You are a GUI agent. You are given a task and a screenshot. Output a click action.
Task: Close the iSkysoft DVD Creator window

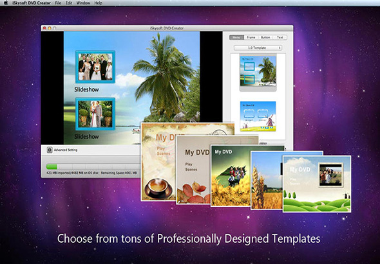(x=44, y=28)
